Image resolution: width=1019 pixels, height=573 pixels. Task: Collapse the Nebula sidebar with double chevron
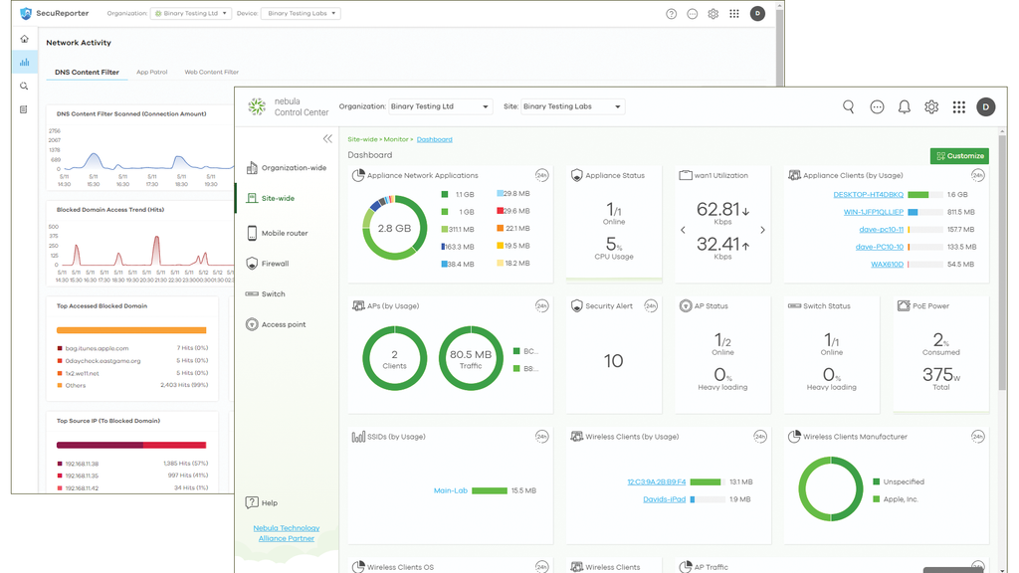point(327,139)
